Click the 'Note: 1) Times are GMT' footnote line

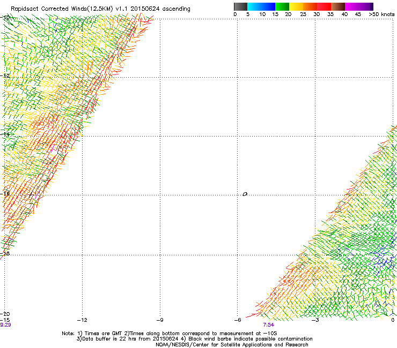coord(170,334)
